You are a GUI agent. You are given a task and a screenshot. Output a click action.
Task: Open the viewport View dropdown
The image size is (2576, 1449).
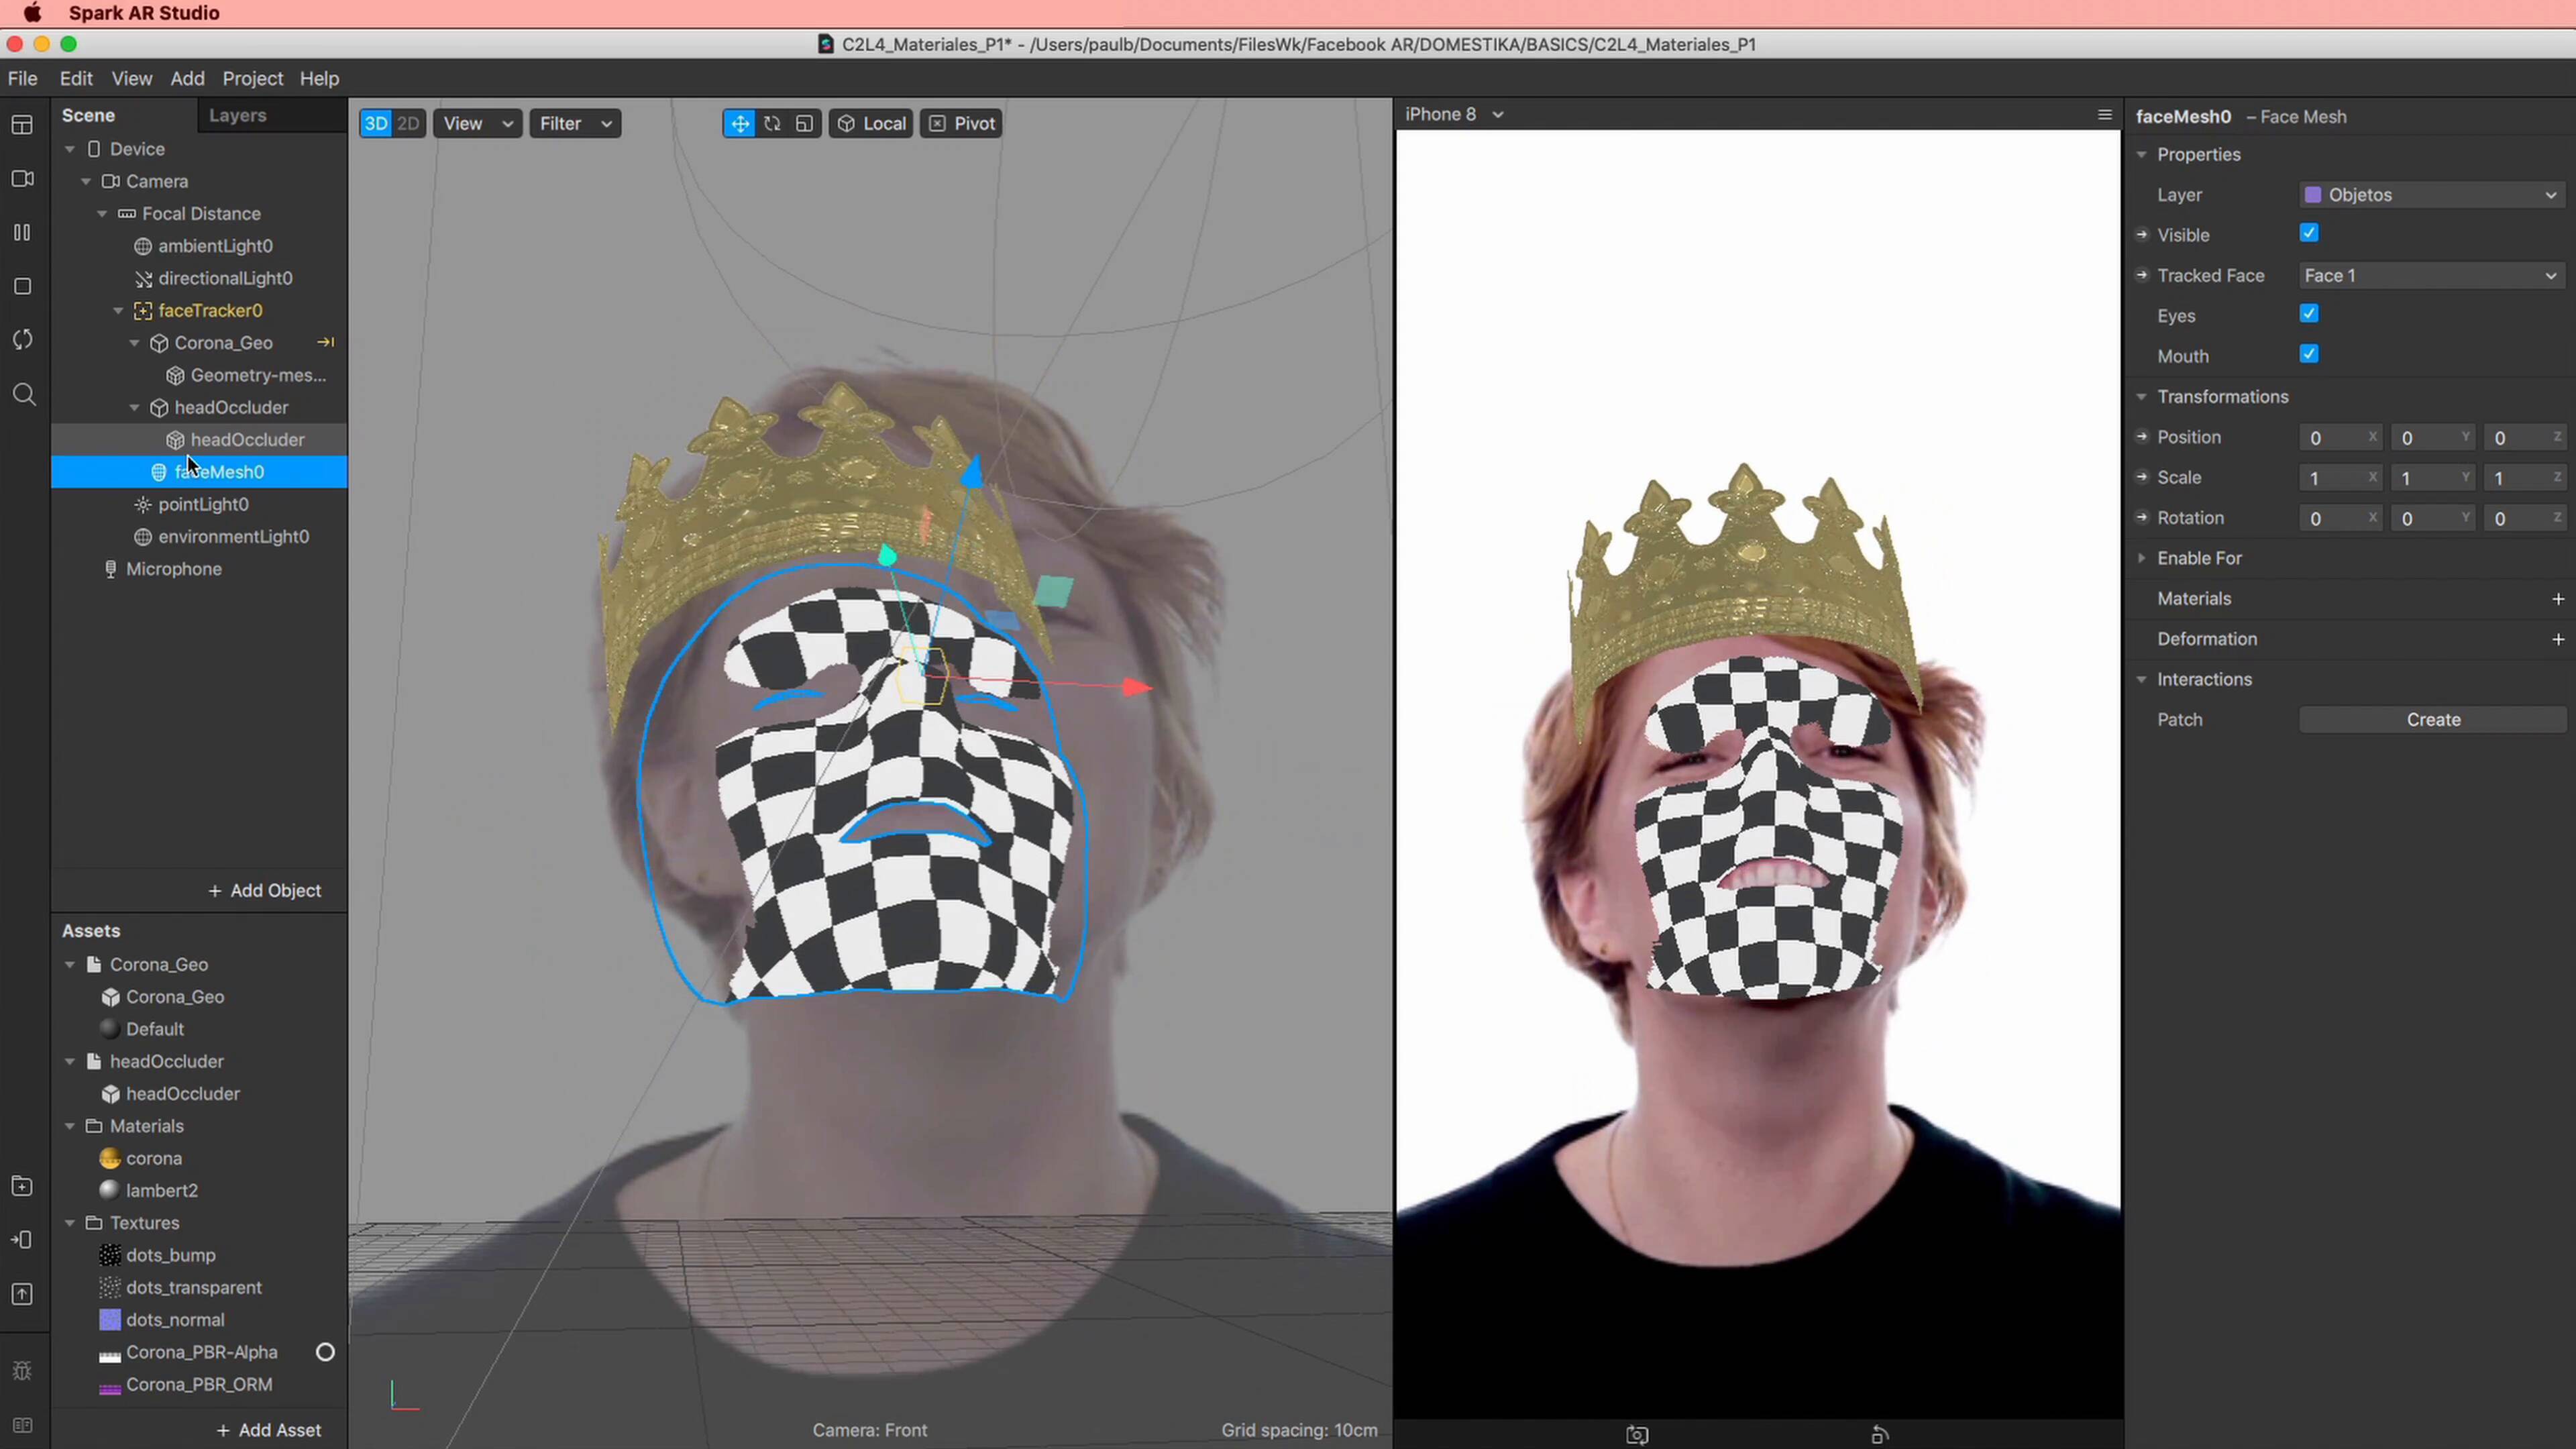[477, 123]
